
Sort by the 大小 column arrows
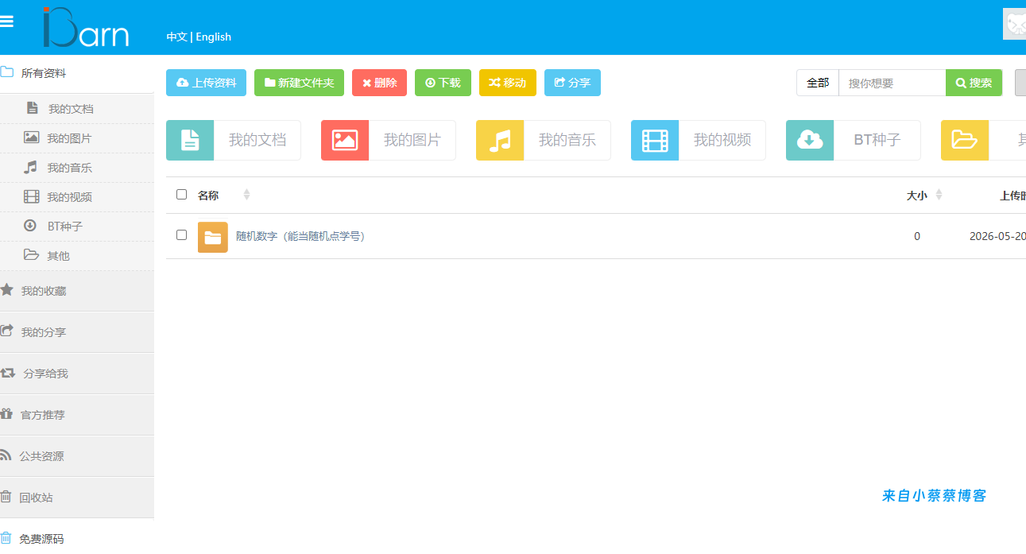(939, 195)
